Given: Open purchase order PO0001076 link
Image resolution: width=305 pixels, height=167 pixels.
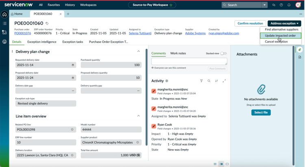Looking at the screenshot, I should 22,33.
